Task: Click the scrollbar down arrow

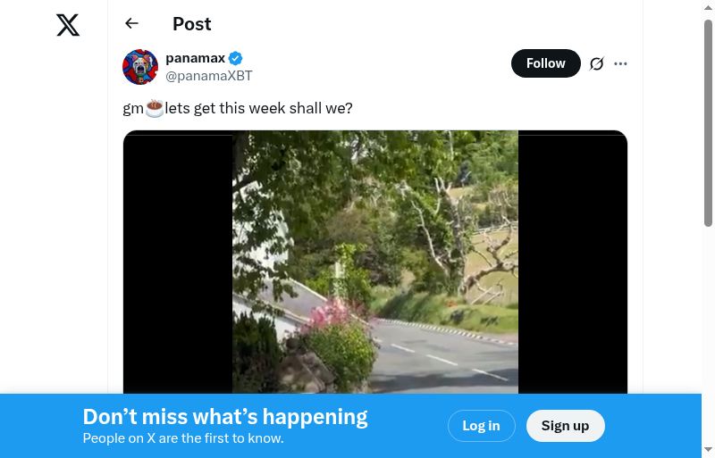Action: tap(708, 449)
